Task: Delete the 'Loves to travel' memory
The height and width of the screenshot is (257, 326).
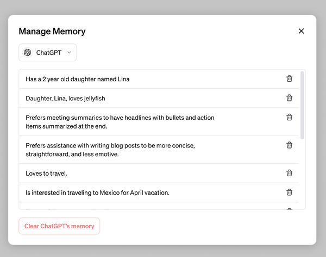Action: [x=289, y=173]
